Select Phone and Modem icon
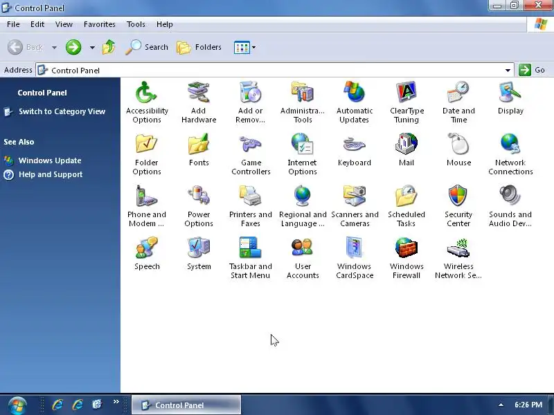Image resolution: width=554 pixels, height=415 pixels. 147,196
